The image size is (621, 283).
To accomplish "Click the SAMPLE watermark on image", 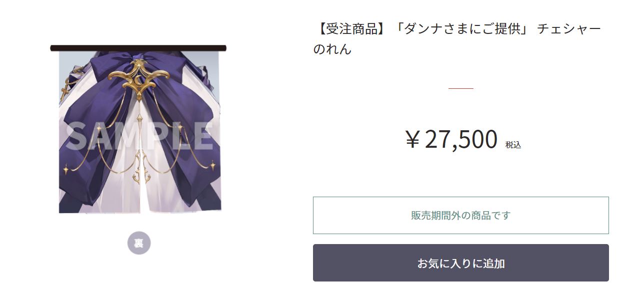I will pos(139,136).
